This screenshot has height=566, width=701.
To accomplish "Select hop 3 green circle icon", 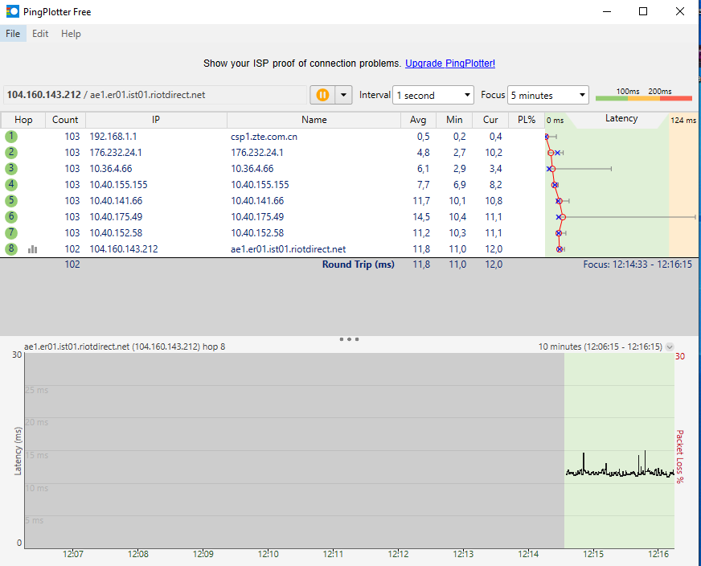I will (x=11, y=169).
